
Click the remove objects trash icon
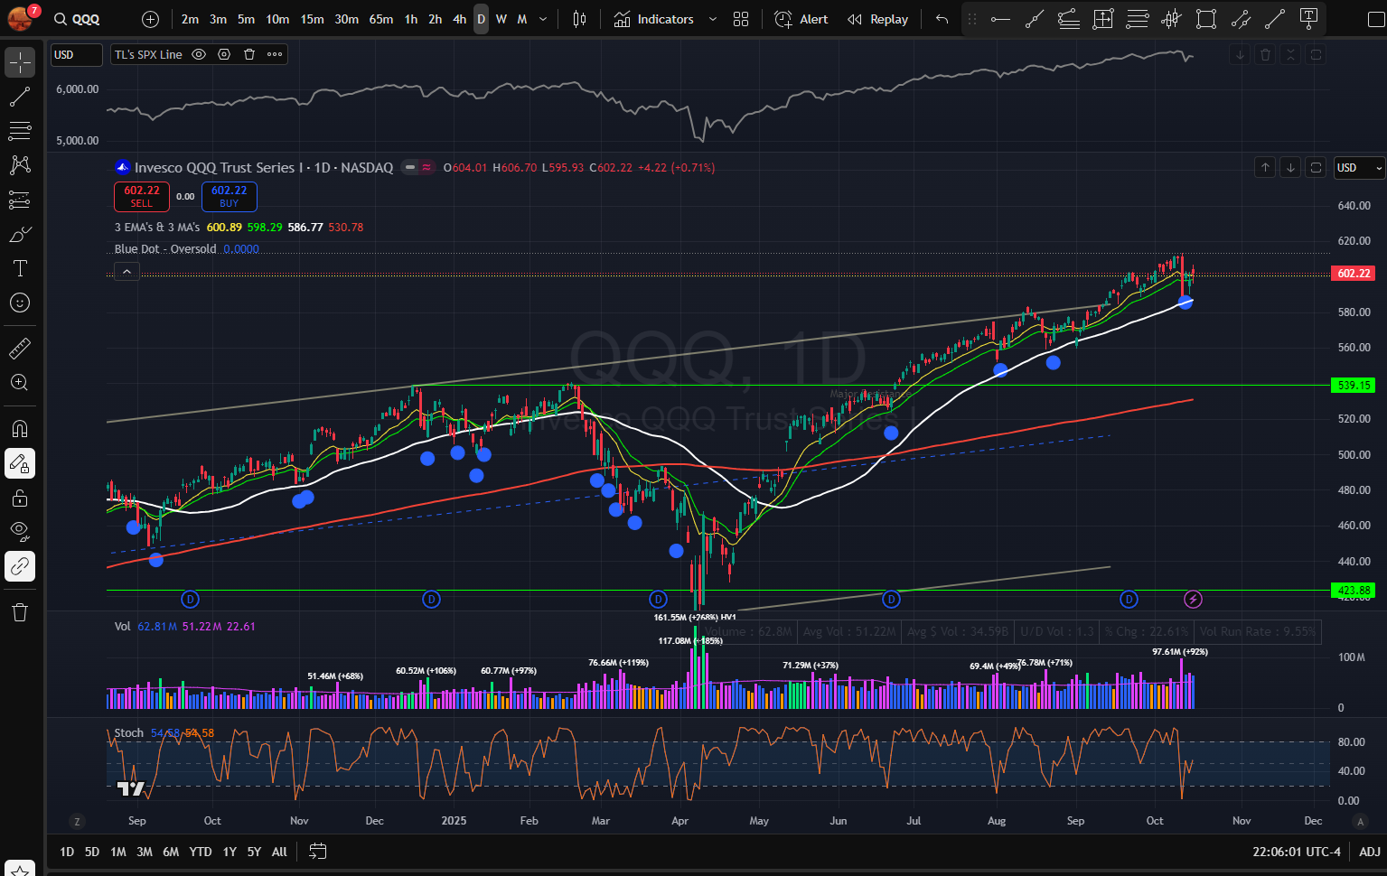pyautogui.click(x=20, y=612)
